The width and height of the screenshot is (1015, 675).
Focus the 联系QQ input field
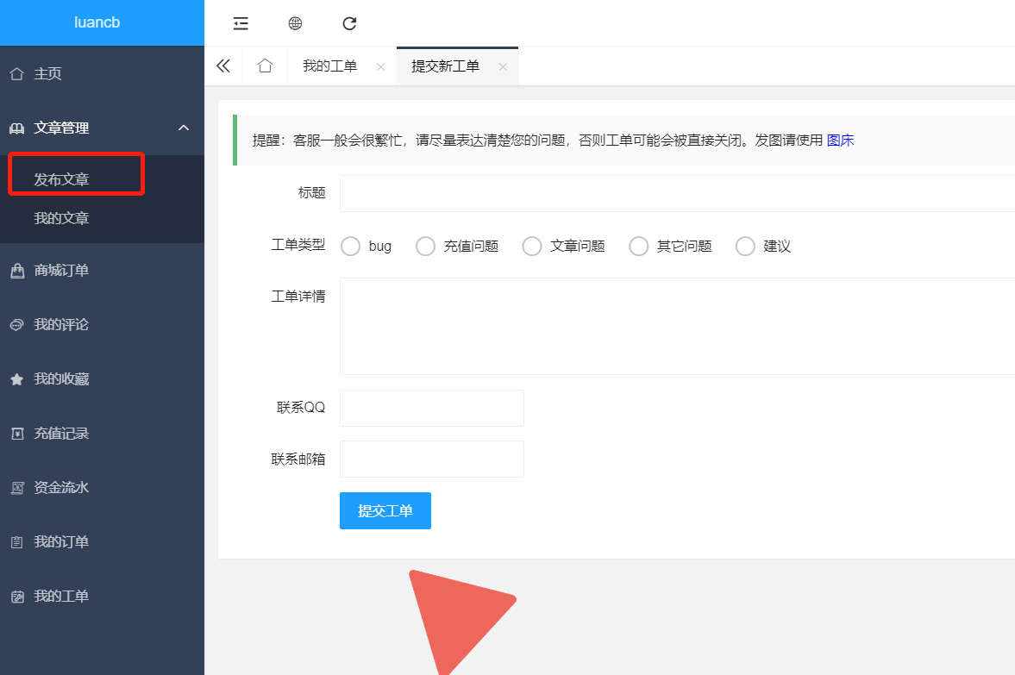(x=432, y=408)
